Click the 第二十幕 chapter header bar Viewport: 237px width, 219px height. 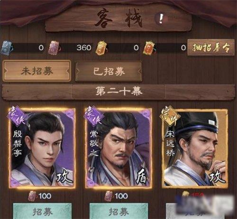(118, 92)
